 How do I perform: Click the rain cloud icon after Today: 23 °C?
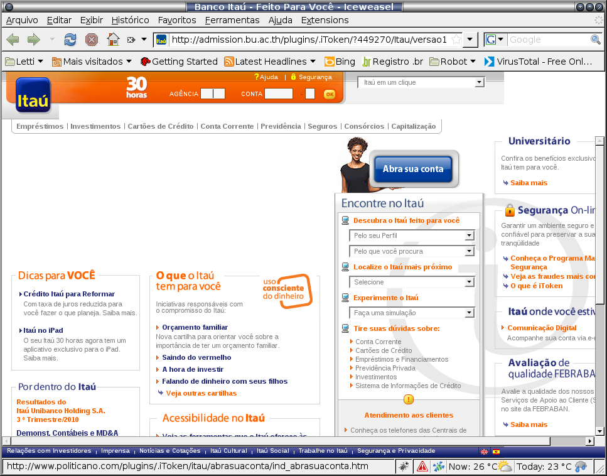click(x=581, y=467)
